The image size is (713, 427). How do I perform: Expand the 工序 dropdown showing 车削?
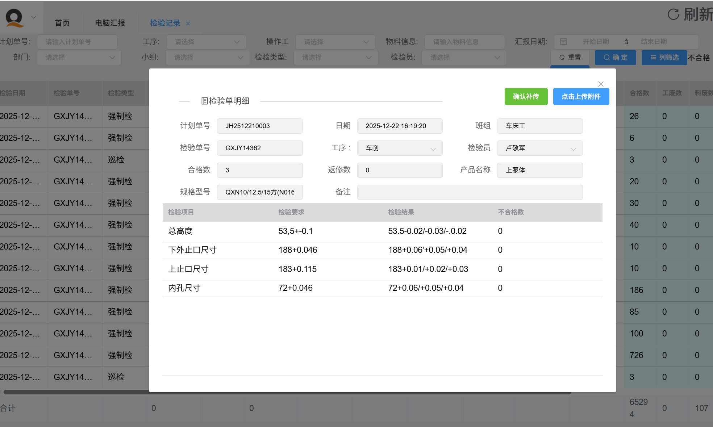400,148
